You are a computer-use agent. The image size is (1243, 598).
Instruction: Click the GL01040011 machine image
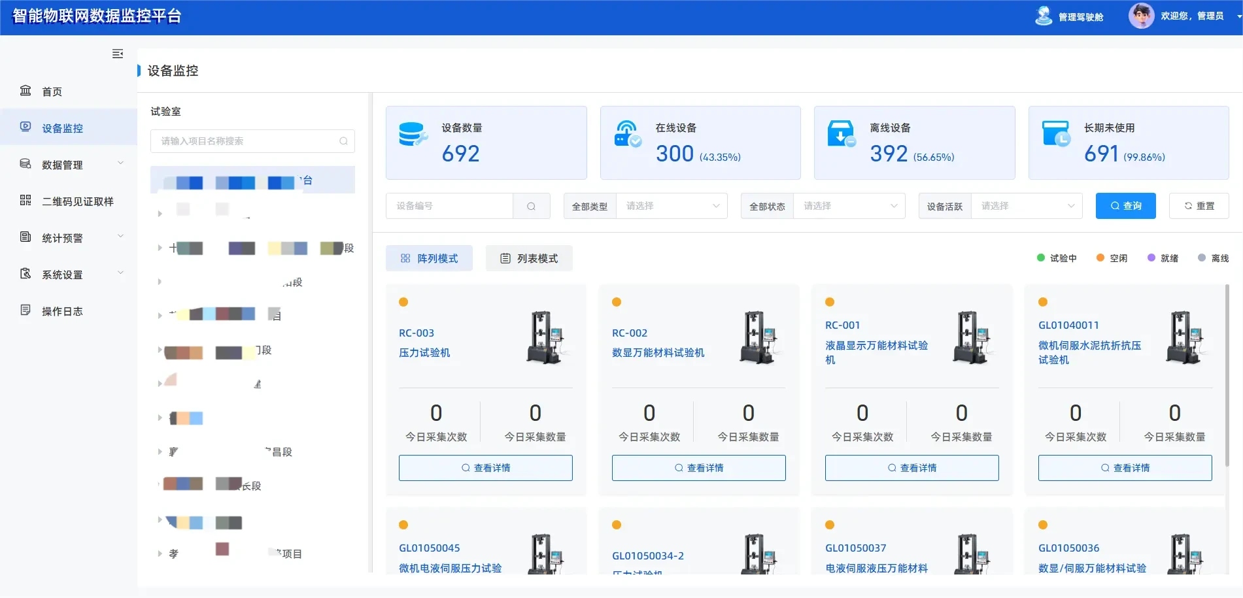point(1185,337)
